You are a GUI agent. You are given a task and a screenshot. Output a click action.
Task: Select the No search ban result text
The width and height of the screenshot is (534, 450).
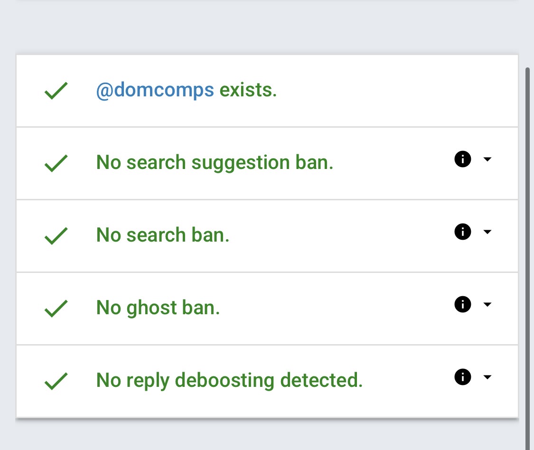[x=163, y=235]
